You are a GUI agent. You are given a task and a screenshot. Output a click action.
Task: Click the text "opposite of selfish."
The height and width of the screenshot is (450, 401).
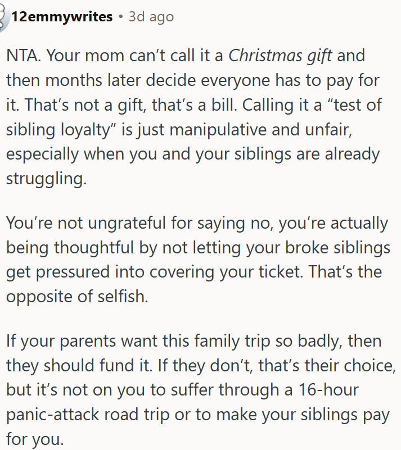(77, 297)
